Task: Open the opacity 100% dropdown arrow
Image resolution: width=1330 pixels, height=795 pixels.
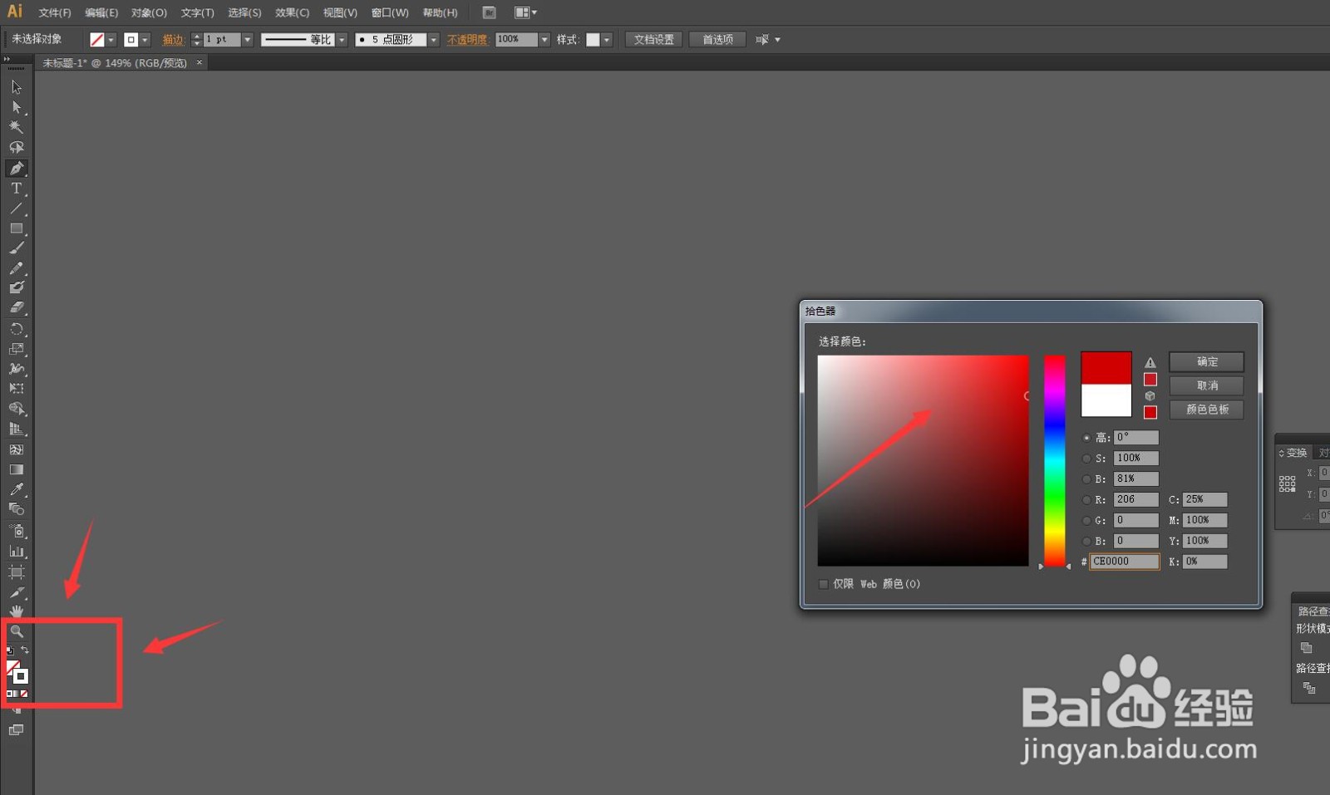Action: (x=544, y=40)
